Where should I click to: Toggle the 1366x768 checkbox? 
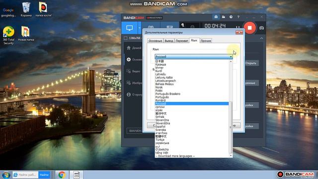coord(126,38)
